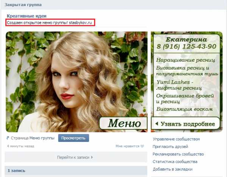Click the Перейти к записи bar
Viewport: 227px width, 177px height.
click(x=76, y=157)
